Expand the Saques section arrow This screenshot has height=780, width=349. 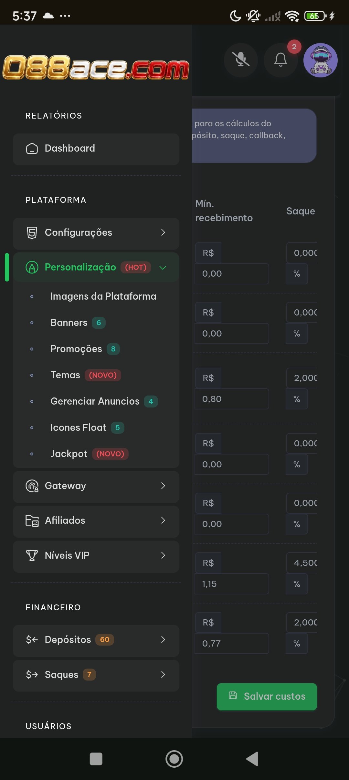(x=163, y=675)
